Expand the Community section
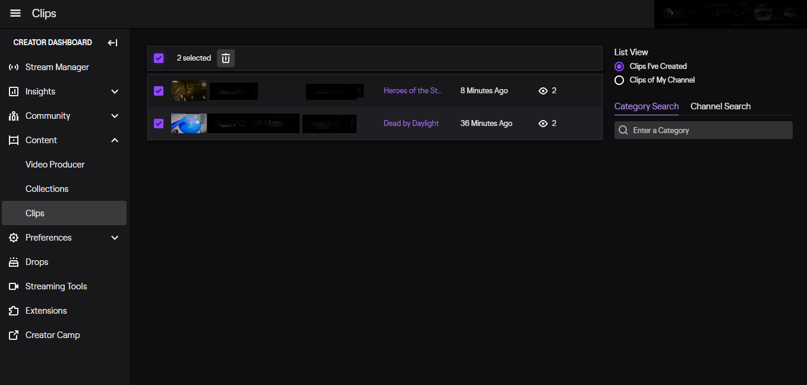Viewport: 807px width, 385px height. [x=115, y=116]
